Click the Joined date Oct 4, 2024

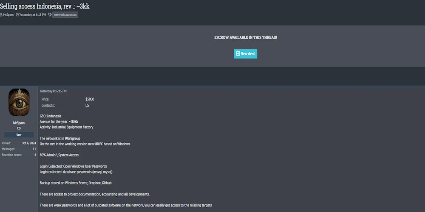tap(28, 143)
